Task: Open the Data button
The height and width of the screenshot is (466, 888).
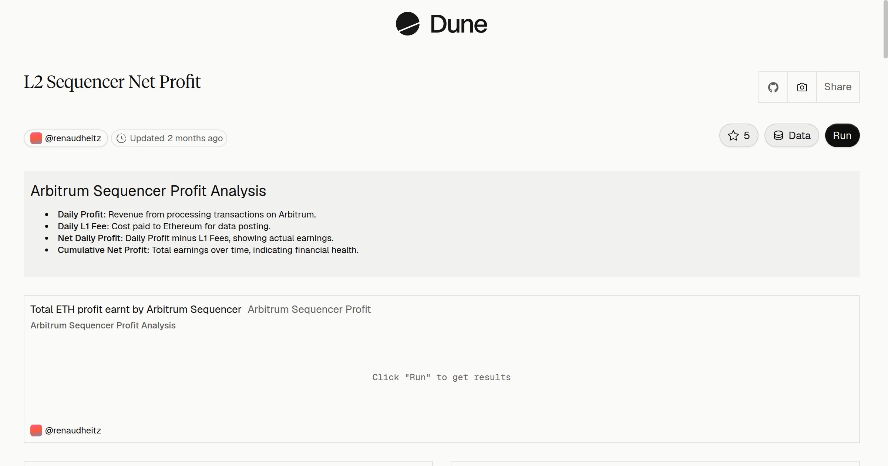Action: pyautogui.click(x=791, y=135)
